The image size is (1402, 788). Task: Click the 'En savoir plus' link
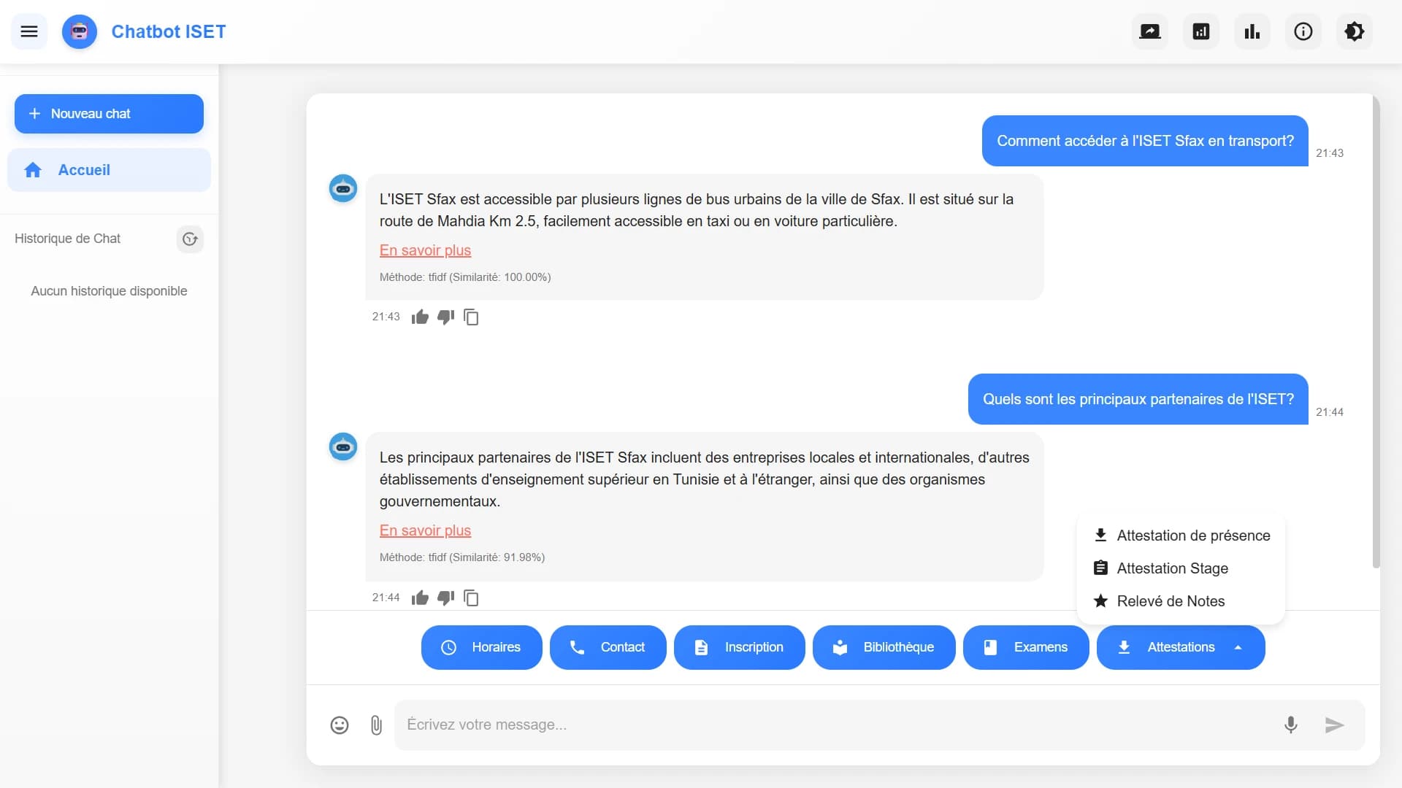point(425,250)
